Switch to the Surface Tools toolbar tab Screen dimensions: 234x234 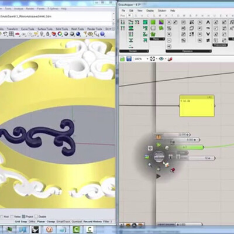tap(45, 29)
